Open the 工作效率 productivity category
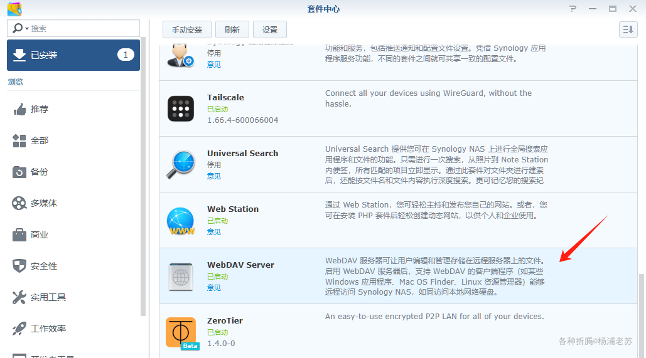This screenshot has width=646, height=358. tap(73, 329)
